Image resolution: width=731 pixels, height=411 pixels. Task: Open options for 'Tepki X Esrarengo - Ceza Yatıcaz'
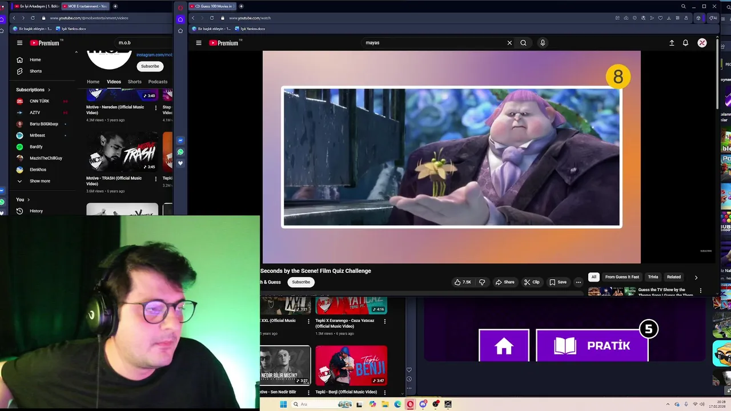pos(384,321)
